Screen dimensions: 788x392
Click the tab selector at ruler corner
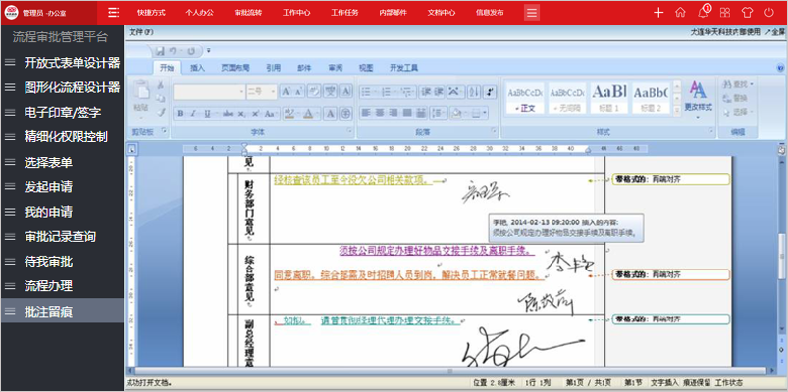[x=131, y=149]
